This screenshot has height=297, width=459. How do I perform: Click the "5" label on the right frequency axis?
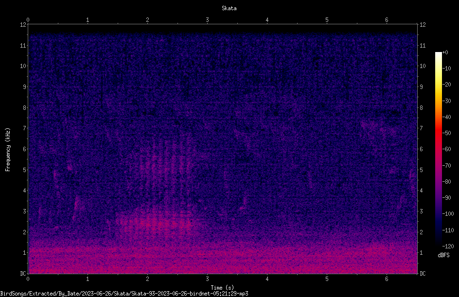coord(421,170)
